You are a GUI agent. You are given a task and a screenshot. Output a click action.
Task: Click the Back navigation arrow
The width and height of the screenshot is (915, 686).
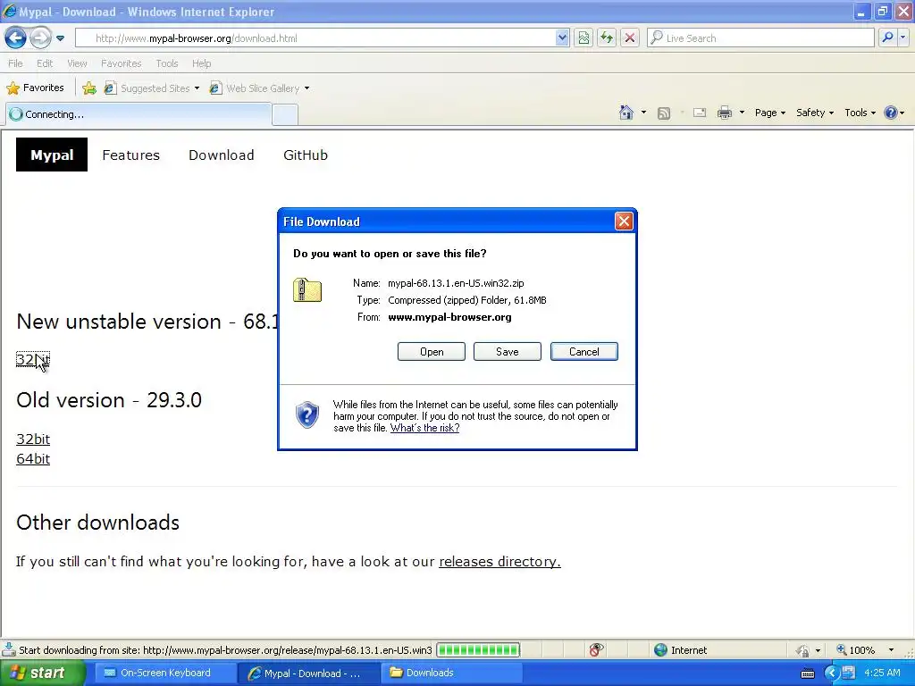pos(16,38)
